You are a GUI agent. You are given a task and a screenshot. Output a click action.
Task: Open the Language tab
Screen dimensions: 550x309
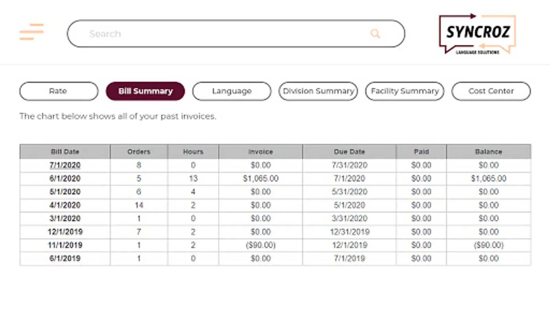click(232, 91)
